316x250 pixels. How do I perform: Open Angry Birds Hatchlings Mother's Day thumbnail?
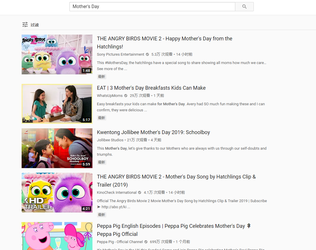[x=57, y=54]
